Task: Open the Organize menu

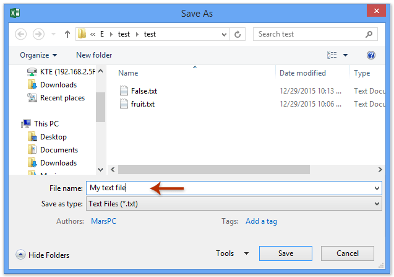Action: coord(38,55)
